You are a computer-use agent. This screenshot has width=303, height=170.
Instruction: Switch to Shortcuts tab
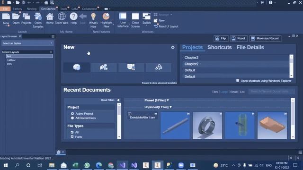[220, 47]
